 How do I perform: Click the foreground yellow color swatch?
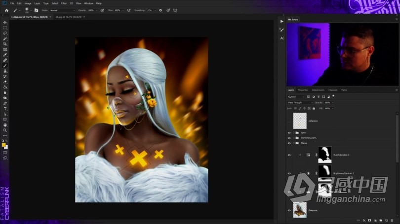(3, 145)
